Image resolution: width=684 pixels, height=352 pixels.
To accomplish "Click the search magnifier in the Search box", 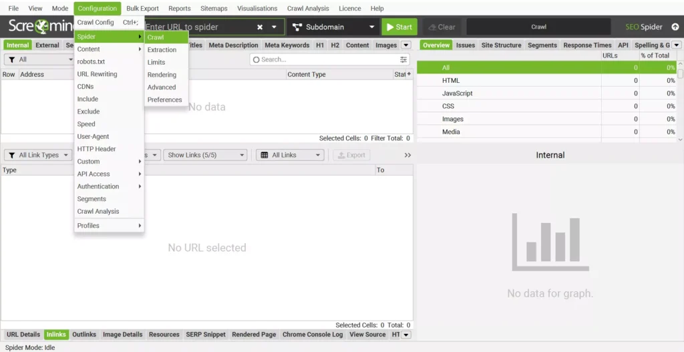I will click(x=256, y=59).
